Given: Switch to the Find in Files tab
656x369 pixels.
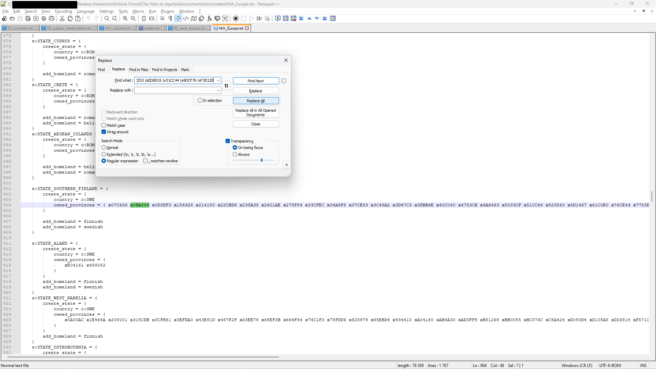Looking at the screenshot, I should click(x=138, y=70).
